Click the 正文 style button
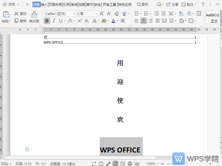The image size is (222, 166). coord(212,17)
